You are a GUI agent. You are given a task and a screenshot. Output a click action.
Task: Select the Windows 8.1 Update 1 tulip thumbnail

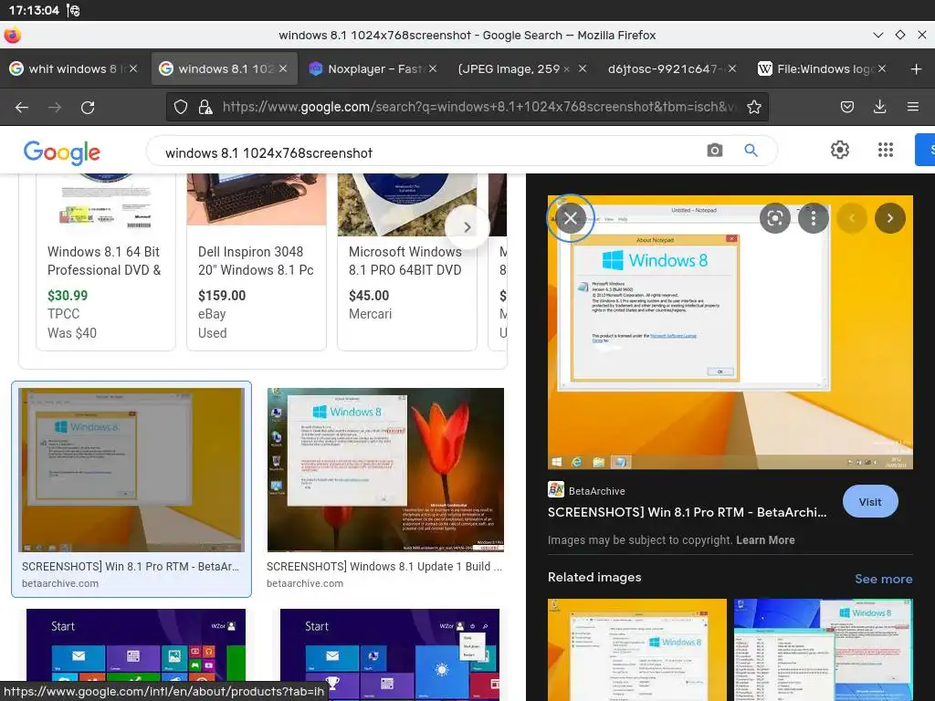[385, 470]
